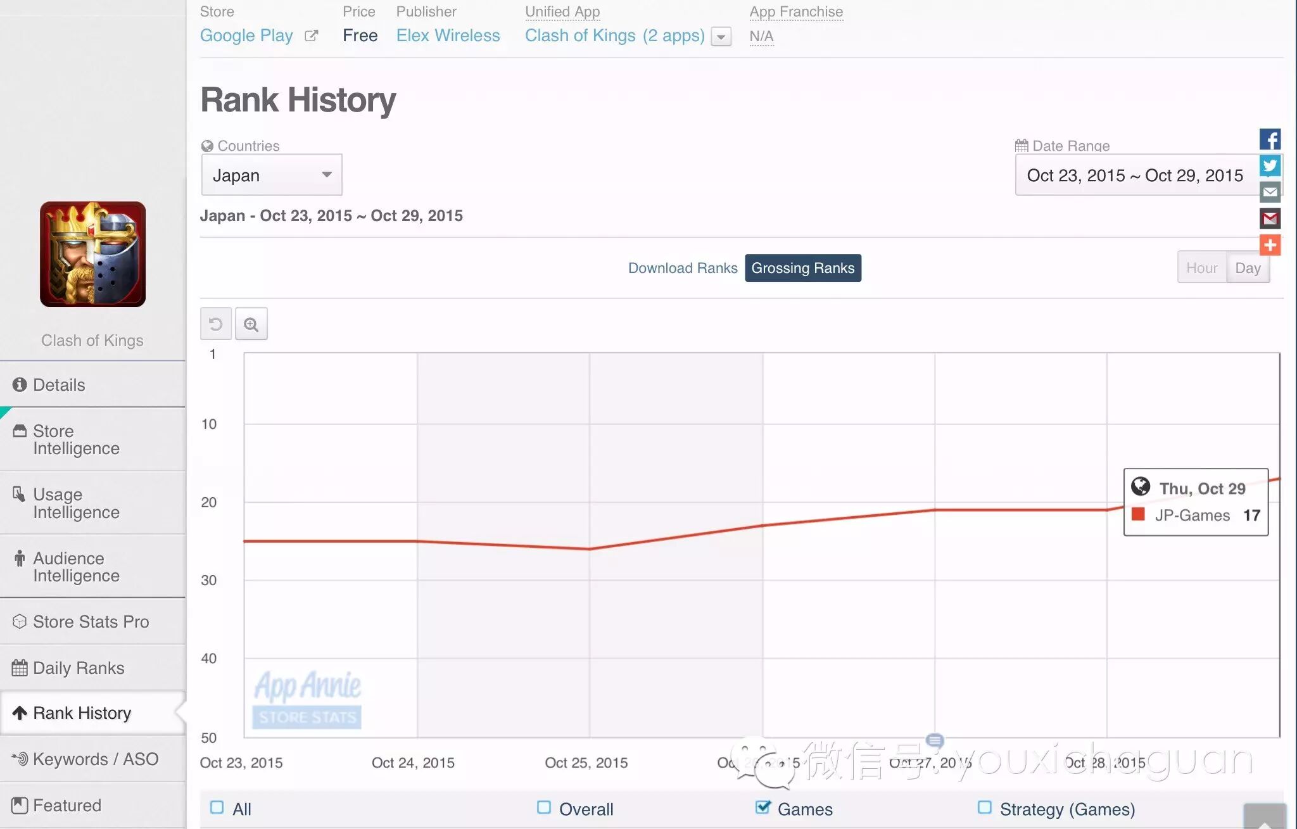Share via the grey email envelope icon
This screenshot has height=829, width=1297.
pyautogui.click(x=1270, y=192)
